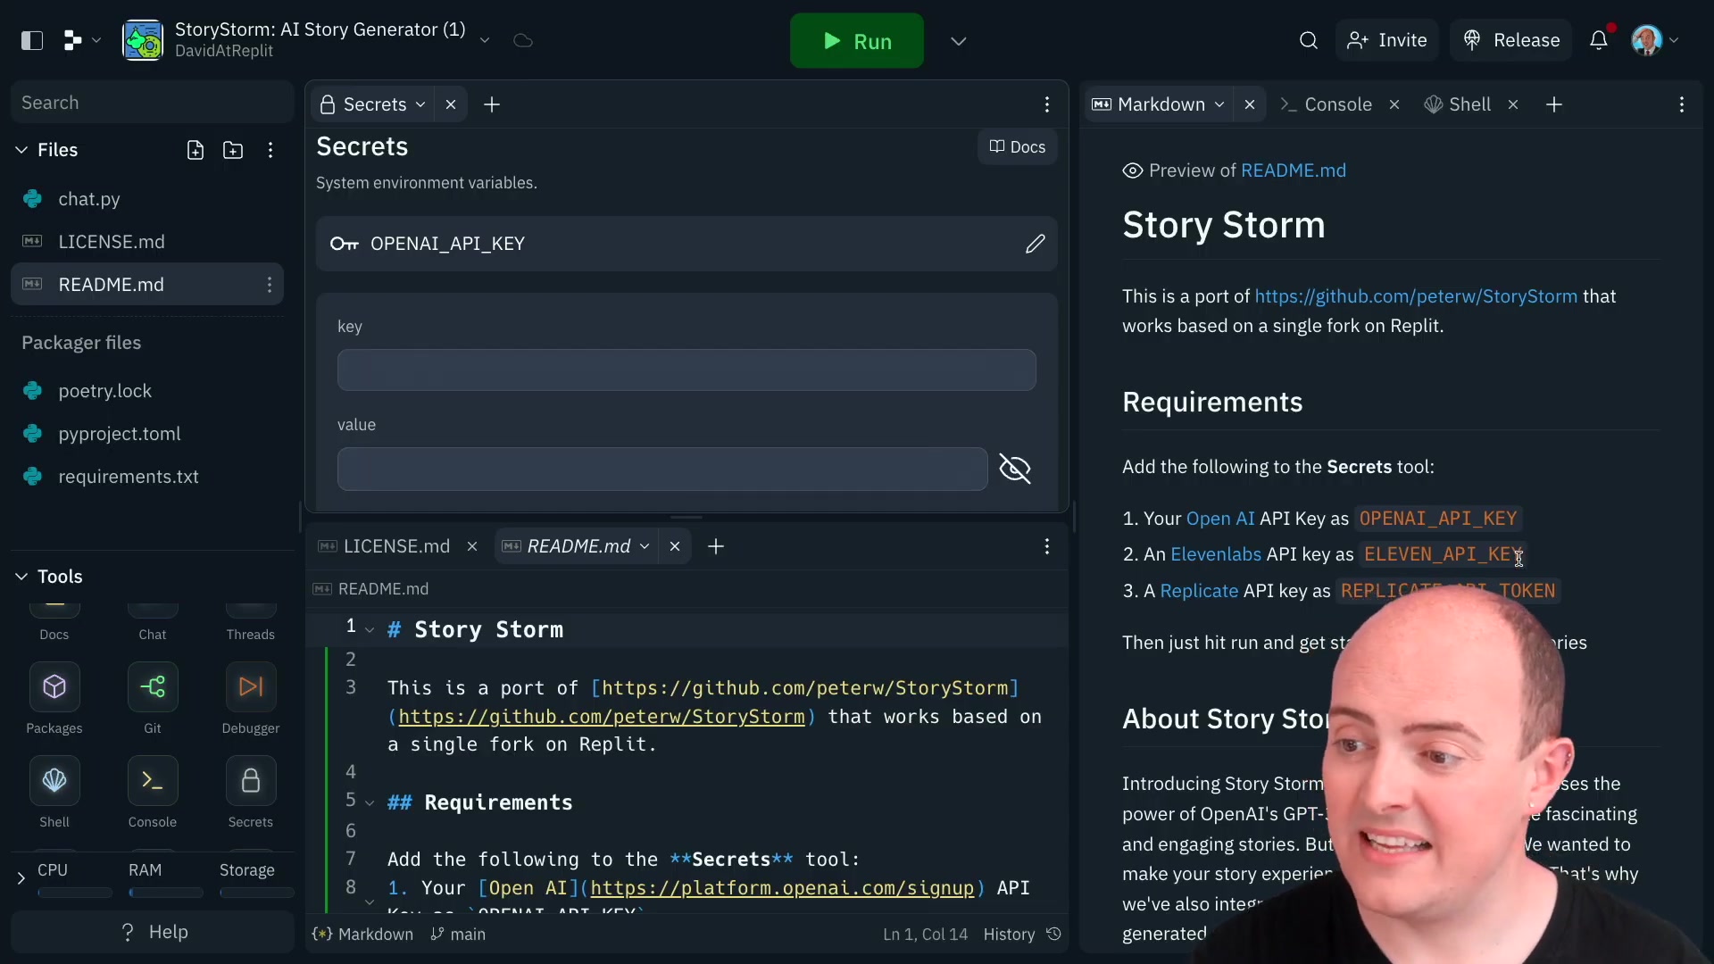Open right pane three-dot menu
The width and height of the screenshot is (1714, 964).
[x=1682, y=104]
